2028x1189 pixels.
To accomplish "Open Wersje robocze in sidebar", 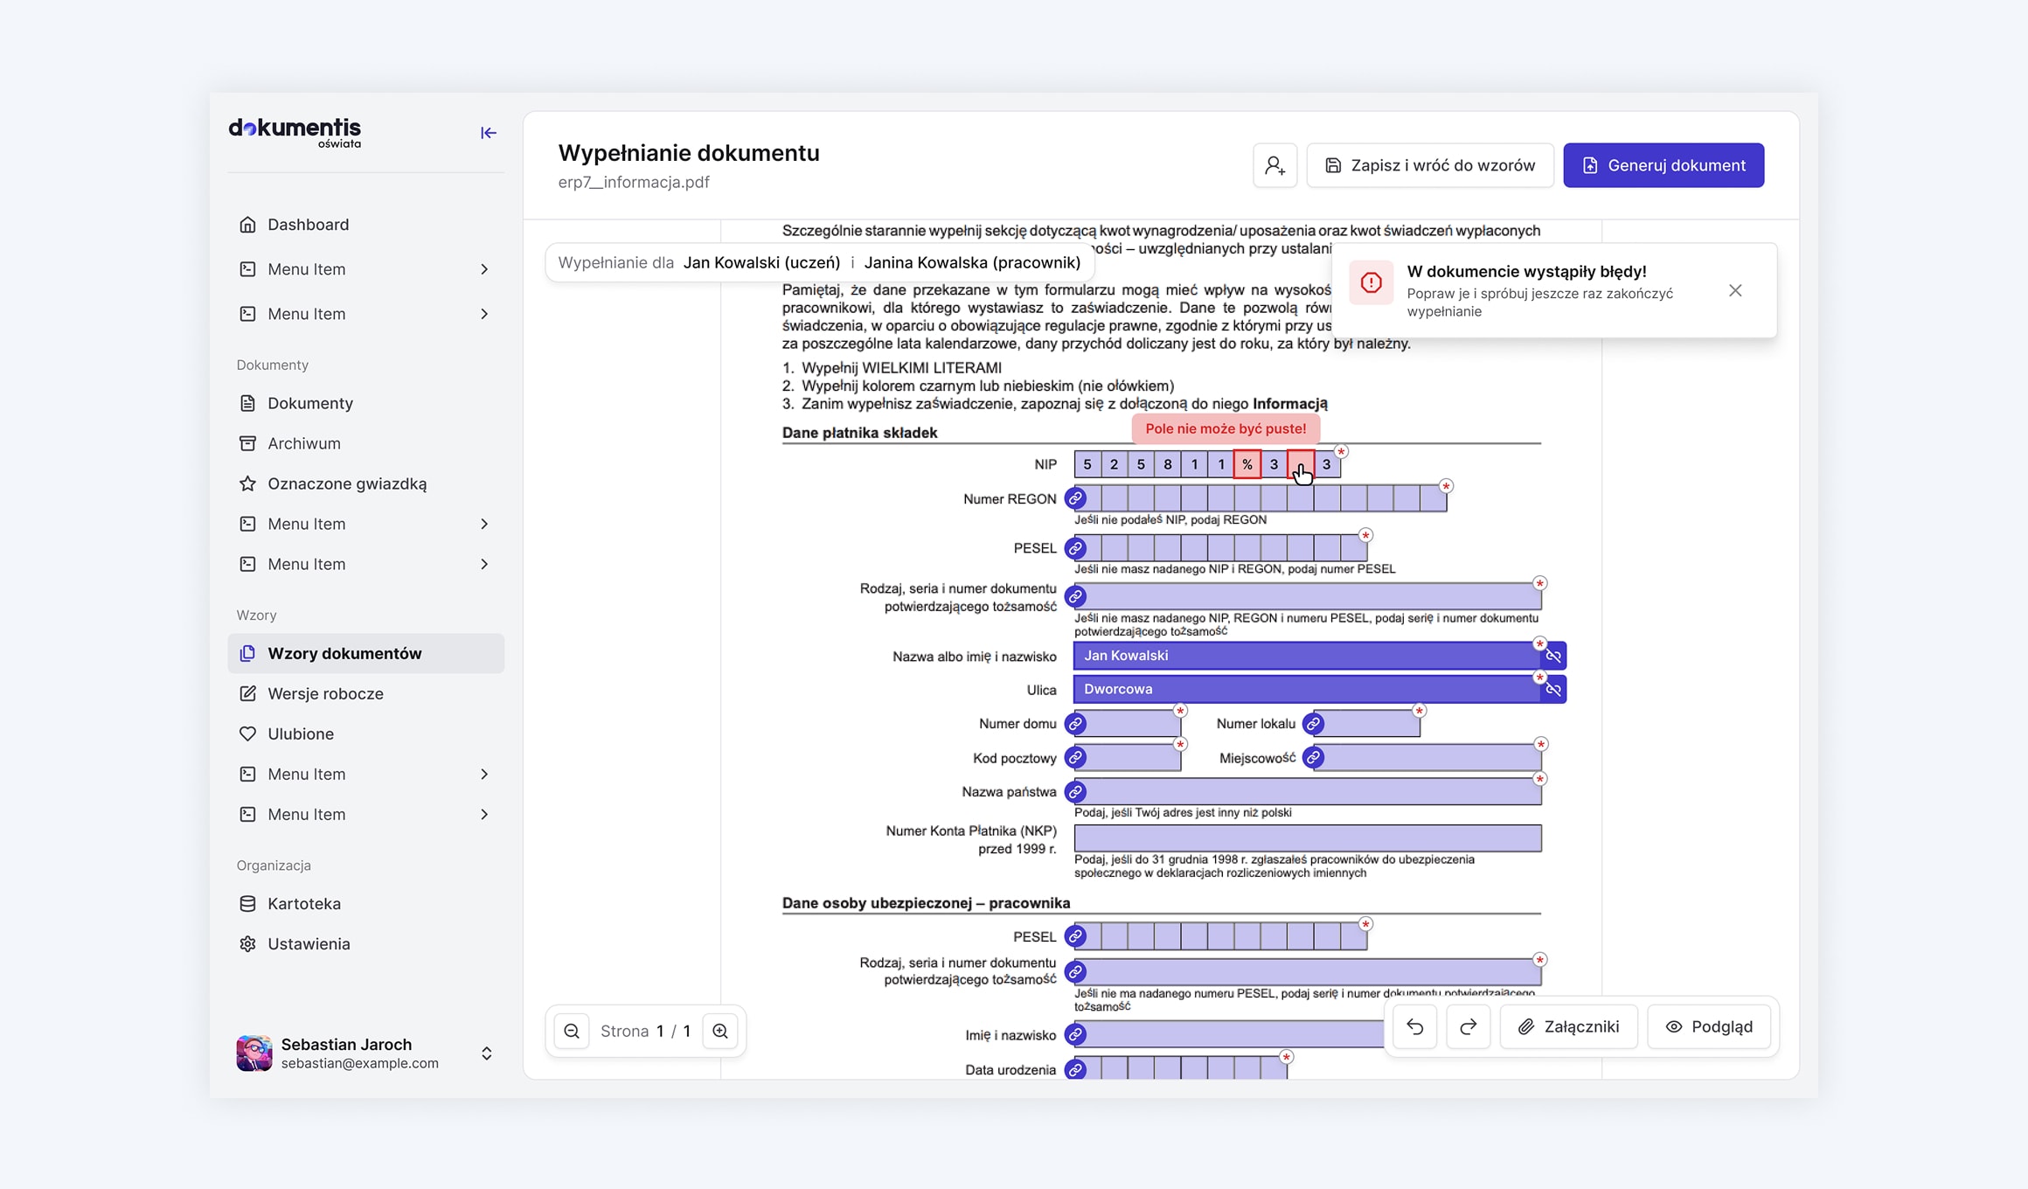I will [x=365, y=693].
